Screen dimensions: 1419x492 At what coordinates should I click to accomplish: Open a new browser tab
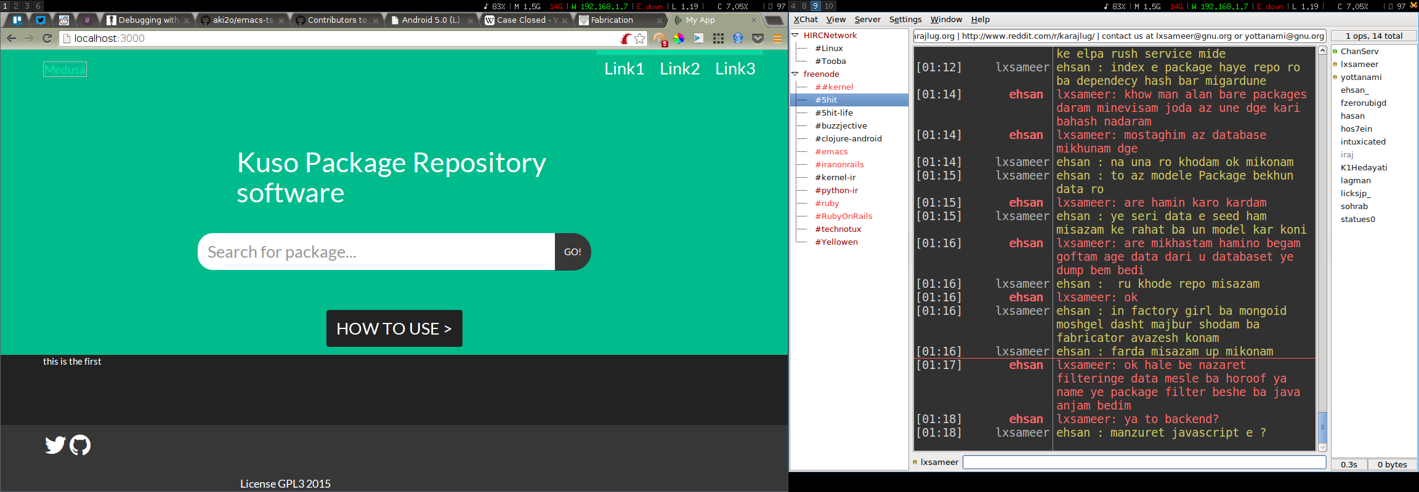(773, 20)
